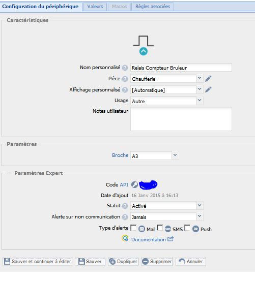This screenshot has height=285, width=255.
Task: Tick the SMS alert checkbox
Action: tap(160, 228)
